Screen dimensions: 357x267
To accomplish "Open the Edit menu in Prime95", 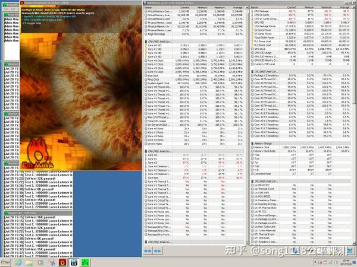I will pyautogui.click(x=12, y=9).
